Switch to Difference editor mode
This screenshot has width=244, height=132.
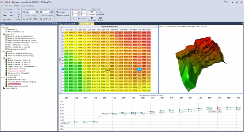[x=101, y=13]
